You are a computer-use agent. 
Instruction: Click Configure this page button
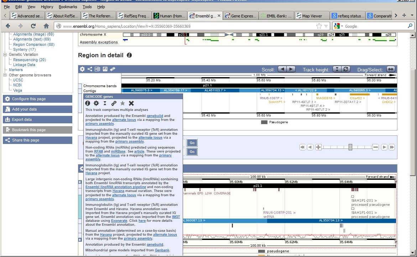[37, 99]
